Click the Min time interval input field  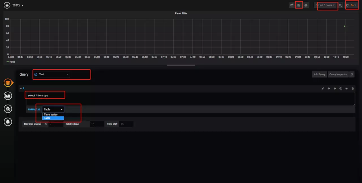[x=55, y=124]
